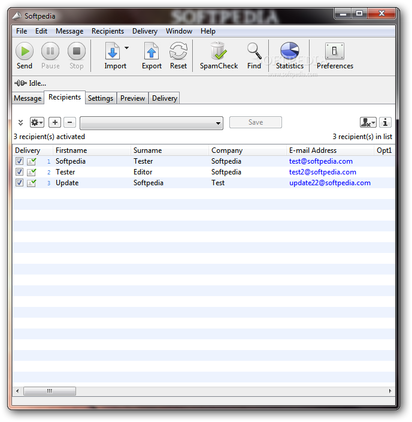Open the Edit menu
The image size is (412, 422).
click(x=41, y=31)
